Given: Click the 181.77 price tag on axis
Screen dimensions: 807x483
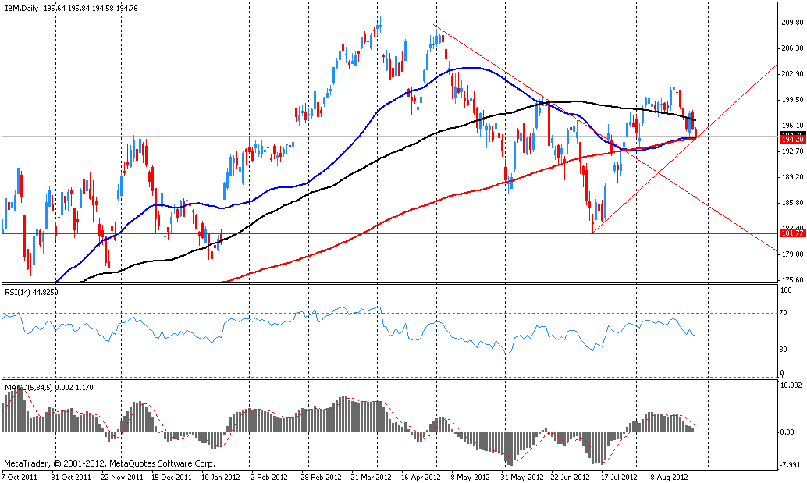Looking at the screenshot, I should [x=792, y=233].
